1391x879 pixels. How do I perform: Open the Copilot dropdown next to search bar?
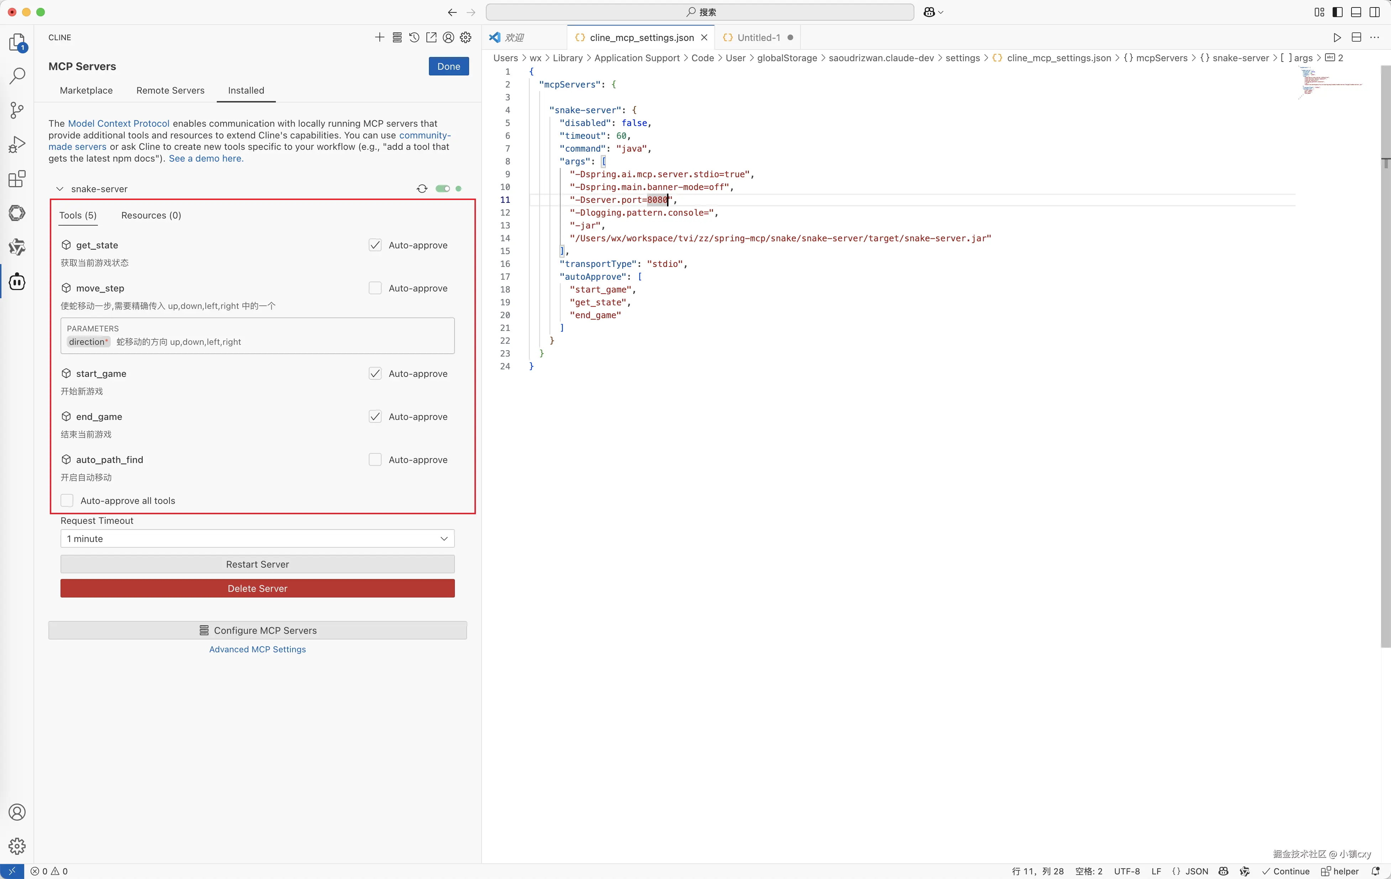tap(933, 12)
